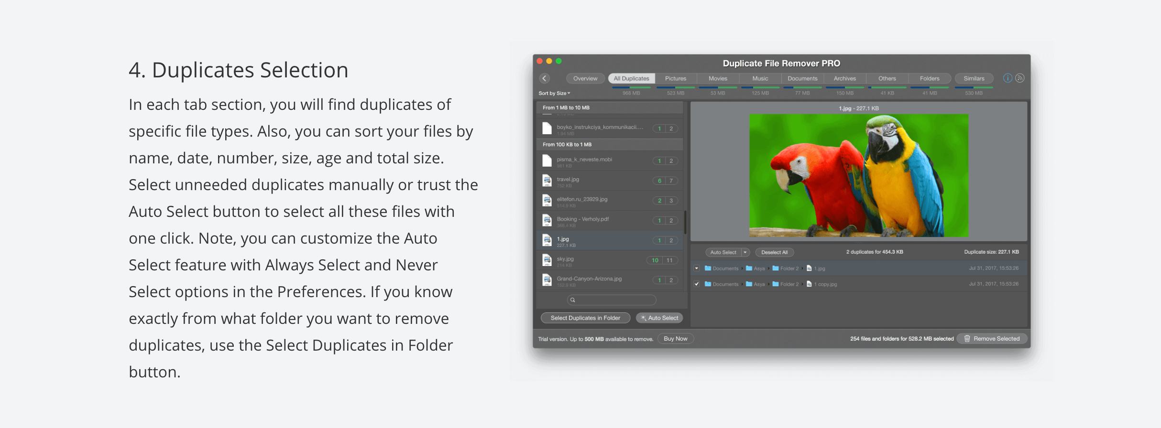Open the Folders tab
1161x428 pixels.
[930, 78]
